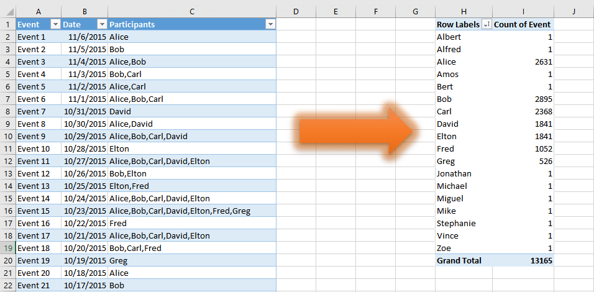Select column D header
Viewport: 594px width, 292px height.
coord(296,12)
